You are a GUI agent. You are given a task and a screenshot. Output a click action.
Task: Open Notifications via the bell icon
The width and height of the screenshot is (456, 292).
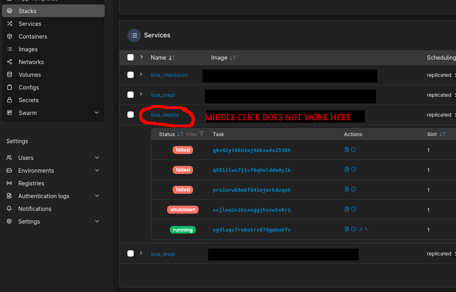tap(9, 208)
